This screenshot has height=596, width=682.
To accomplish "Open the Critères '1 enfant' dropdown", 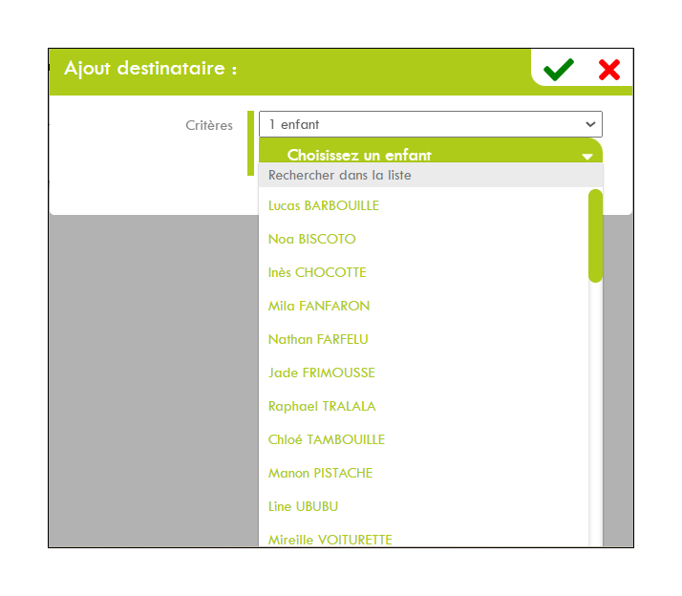I will 430,124.
